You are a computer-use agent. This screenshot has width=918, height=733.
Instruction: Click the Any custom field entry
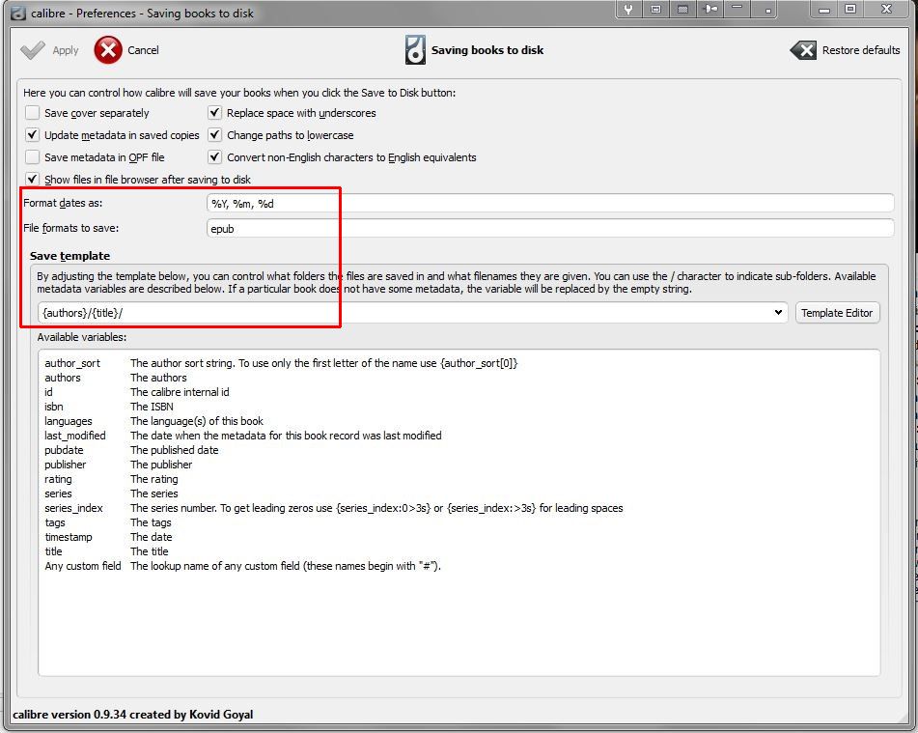coord(83,566)
